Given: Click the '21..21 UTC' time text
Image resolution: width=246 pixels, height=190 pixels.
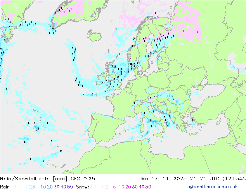Looking at the screenshot, I should (205, 179).
